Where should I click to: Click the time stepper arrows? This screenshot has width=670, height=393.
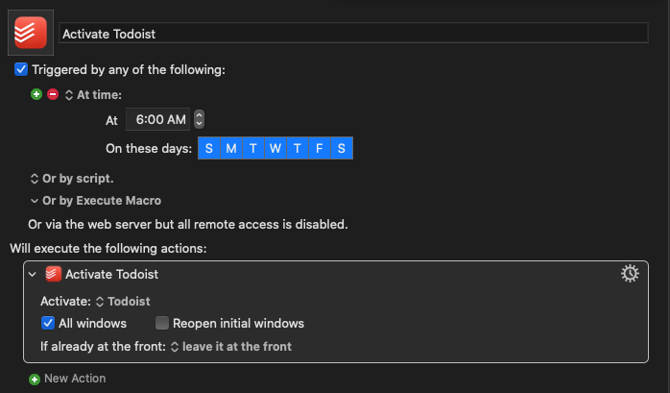(199, 119)
